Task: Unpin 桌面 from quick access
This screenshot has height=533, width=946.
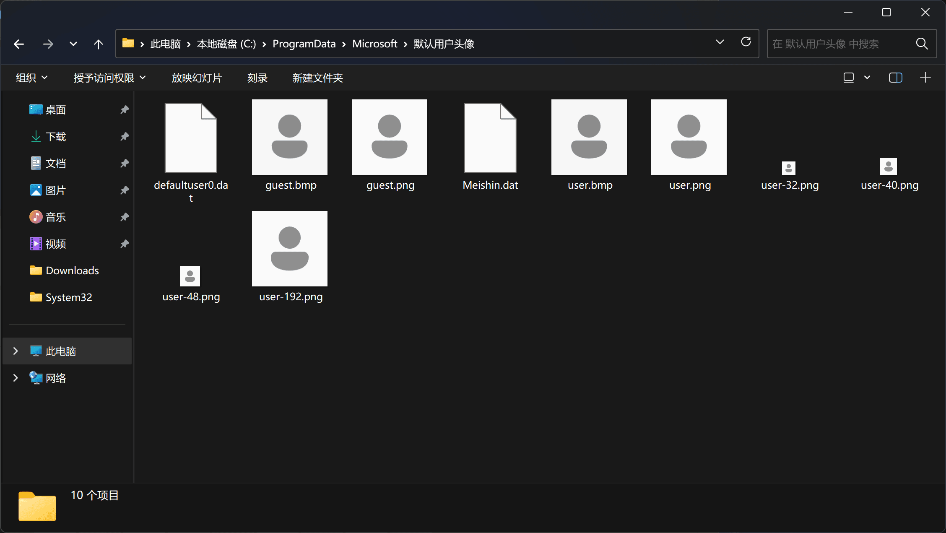Action: [125, 110]
